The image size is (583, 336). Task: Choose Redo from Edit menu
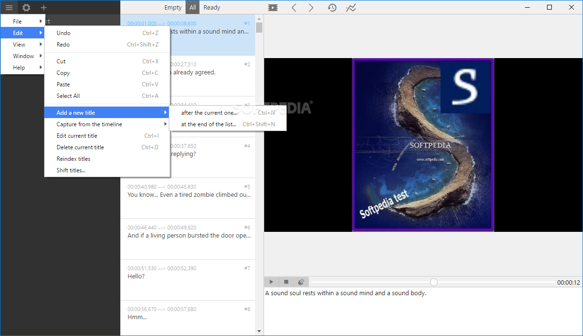107,45
